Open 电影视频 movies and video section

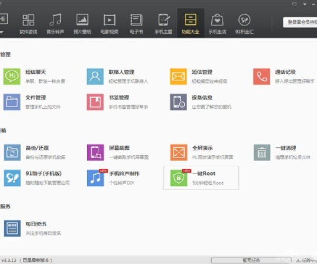coord(109,24)
